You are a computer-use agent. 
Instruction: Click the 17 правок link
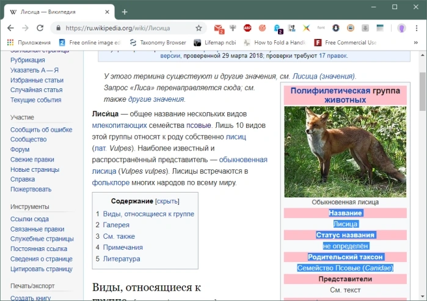(333, 56)
